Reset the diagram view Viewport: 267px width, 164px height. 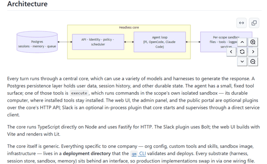coord(242,52)
